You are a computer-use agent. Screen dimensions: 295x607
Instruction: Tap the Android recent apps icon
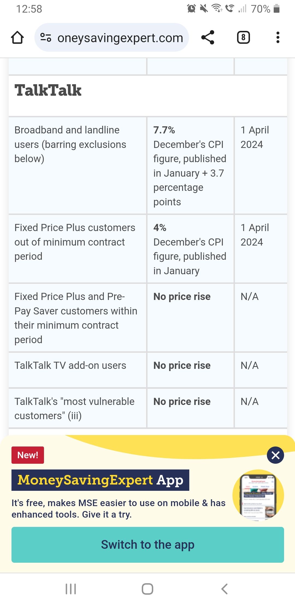(x=71, y=589)
